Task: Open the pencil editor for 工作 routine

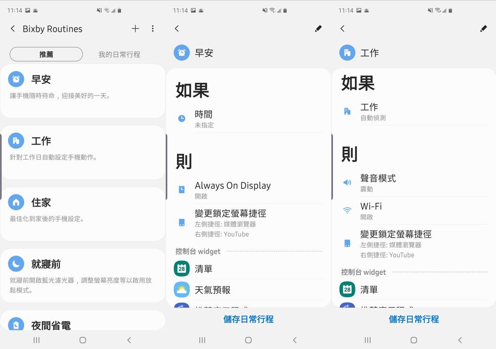Action: [x=484, y=29]
